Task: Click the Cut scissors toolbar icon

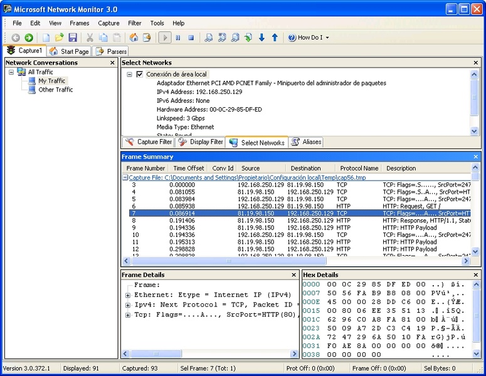Action: point(90,38)
